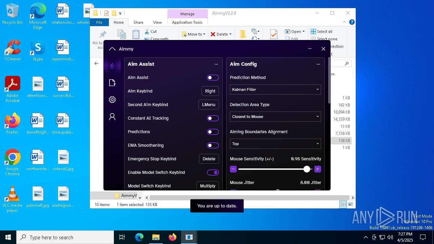Toggle EMA Smoothening switch
Screen dimensions: 434x244
click(213, 145)
